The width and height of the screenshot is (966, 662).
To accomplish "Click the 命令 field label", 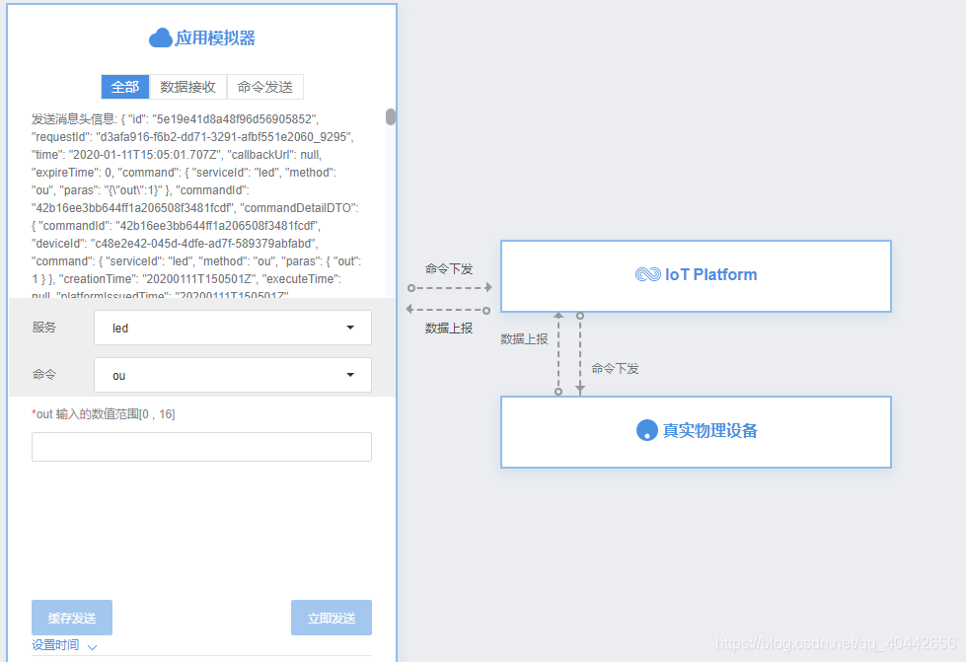I will tap(44, 375).
